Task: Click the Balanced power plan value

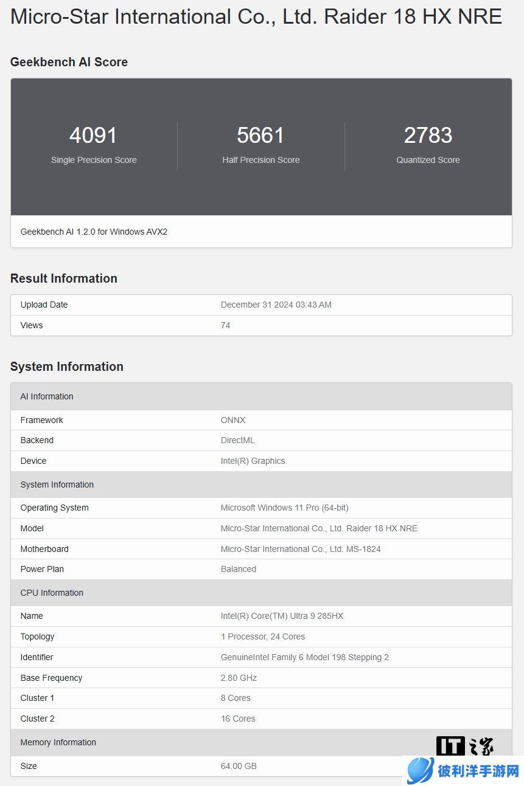Action: click(x=238, y=569)
